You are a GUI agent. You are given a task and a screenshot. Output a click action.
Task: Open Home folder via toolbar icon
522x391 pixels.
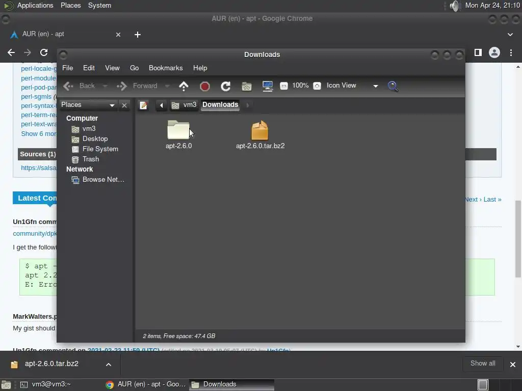point(247,87)
